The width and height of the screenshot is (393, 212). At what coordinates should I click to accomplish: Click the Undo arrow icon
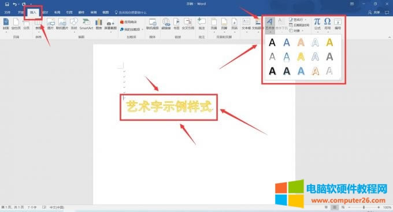pyautogui.click(x=14, y=4)
